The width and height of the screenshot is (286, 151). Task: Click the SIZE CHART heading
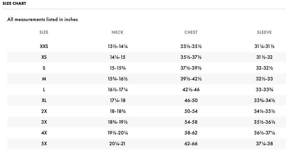pos(14,3)
